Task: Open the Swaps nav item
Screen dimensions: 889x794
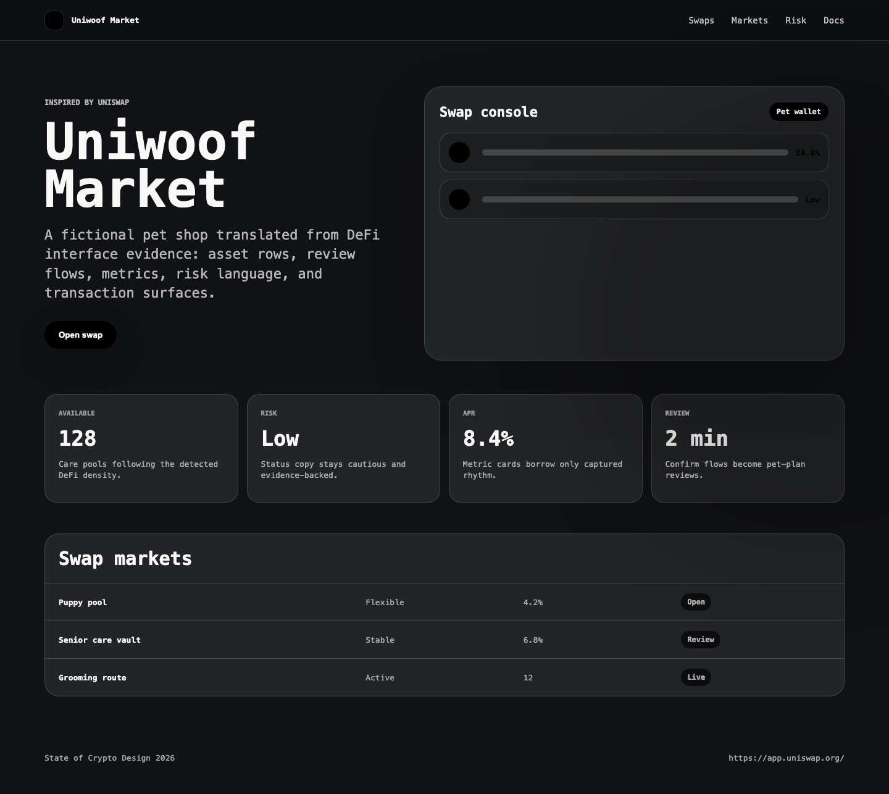Action: 701,20
